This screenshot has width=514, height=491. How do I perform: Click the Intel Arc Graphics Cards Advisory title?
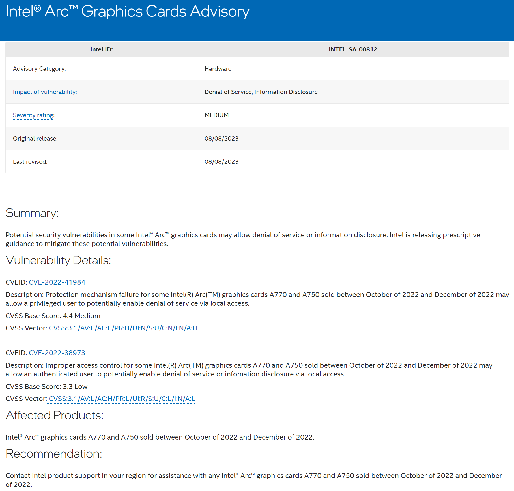coord(127,12)
